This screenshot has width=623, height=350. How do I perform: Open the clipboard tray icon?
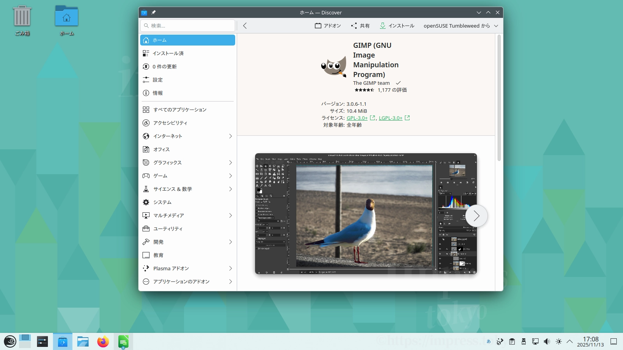(x=512, y=342)
